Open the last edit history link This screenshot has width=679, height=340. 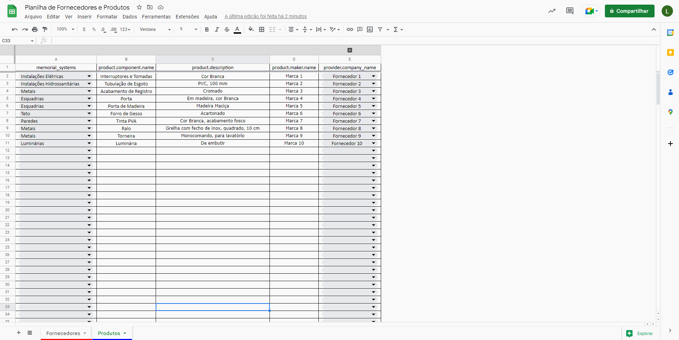[x=266, y=16]
